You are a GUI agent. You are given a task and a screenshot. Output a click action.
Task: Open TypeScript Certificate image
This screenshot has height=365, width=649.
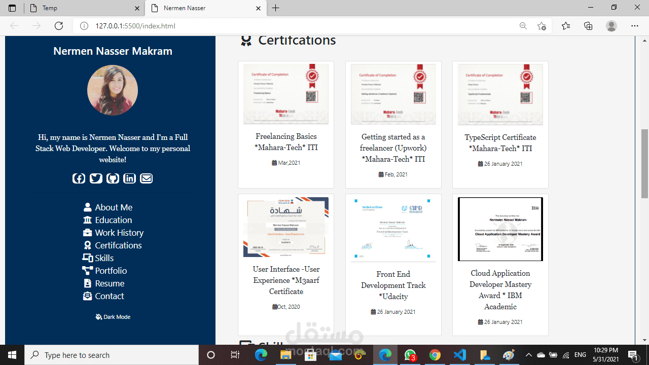500,94
